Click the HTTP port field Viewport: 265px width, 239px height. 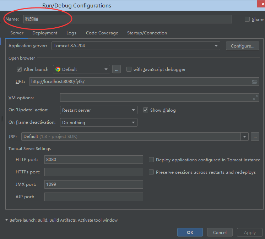[94, 160]
